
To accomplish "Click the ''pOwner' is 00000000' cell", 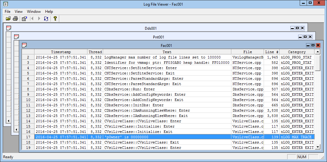I will 167,137.
